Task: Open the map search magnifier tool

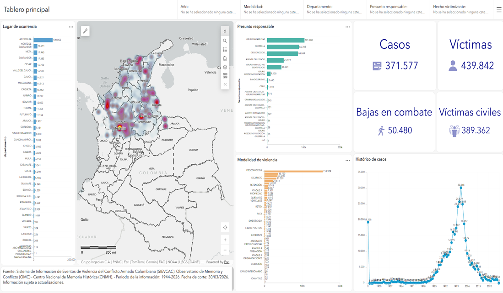Action: pyautogui.click(x=225, y=41)
